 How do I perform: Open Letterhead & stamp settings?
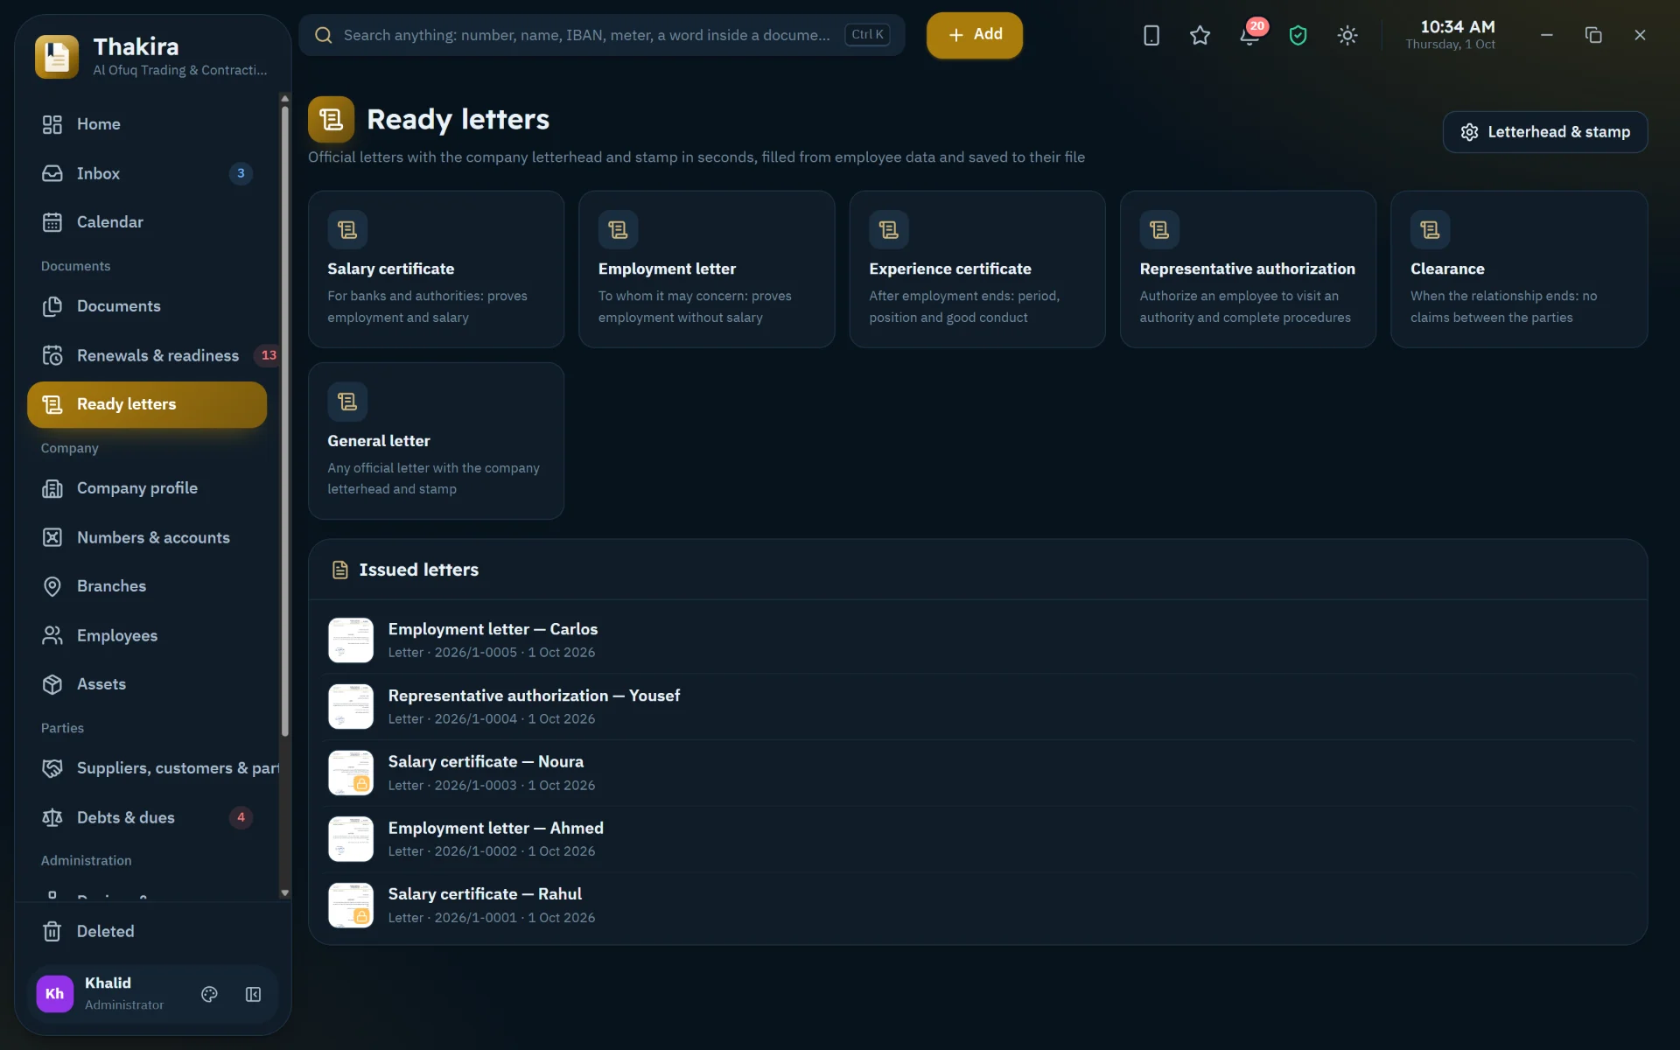(1545, 132)
